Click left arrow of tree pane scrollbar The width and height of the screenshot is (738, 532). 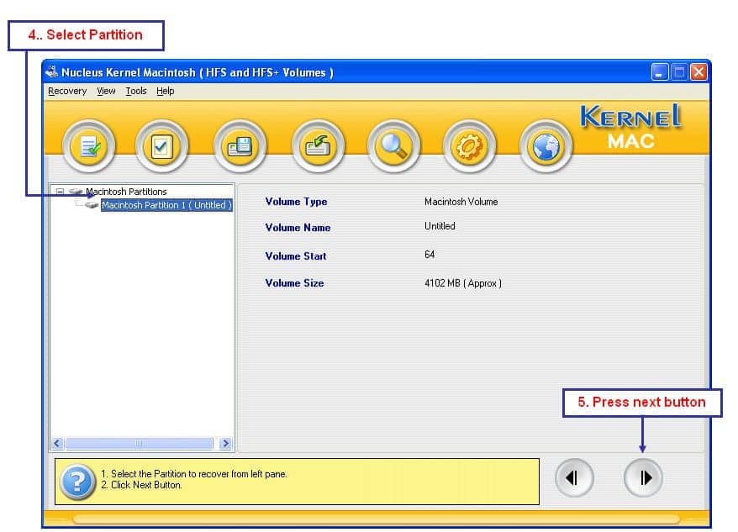click(x=57, y=443)
